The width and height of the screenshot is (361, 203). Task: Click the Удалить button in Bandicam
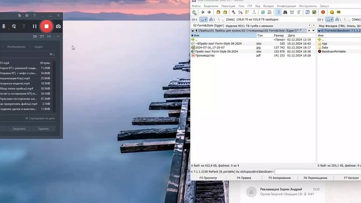pyautogui.click(x=43, y=129)
